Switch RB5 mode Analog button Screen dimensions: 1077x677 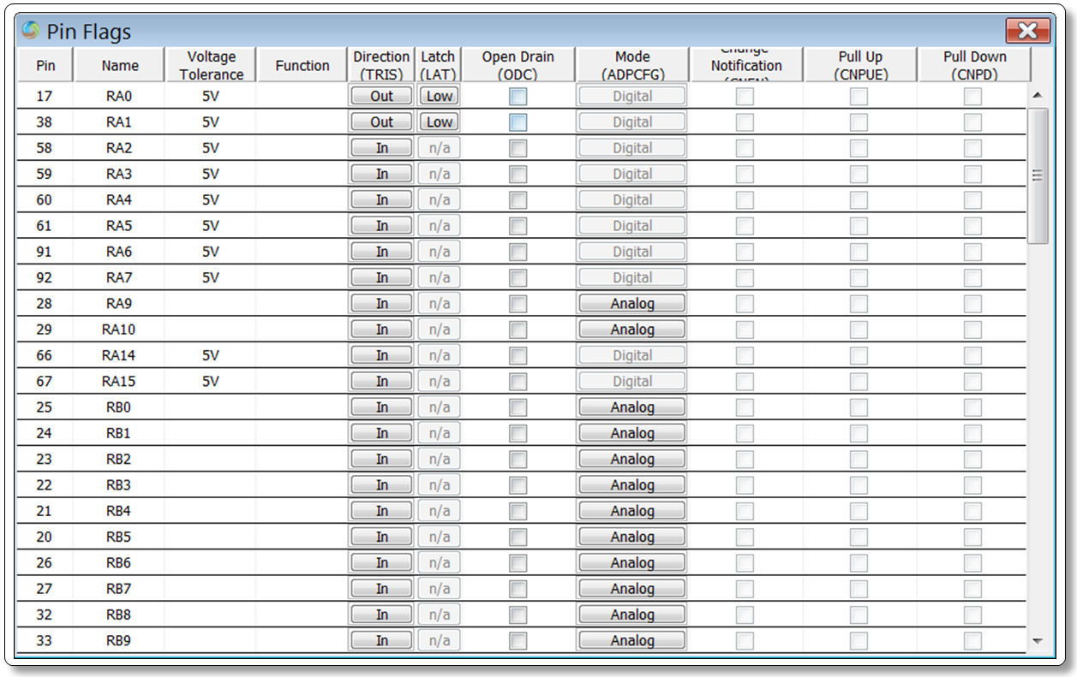[631, 537]
